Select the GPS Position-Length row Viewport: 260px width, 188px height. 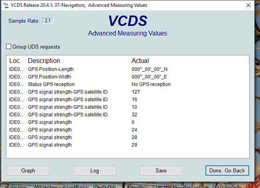[128, 69]
